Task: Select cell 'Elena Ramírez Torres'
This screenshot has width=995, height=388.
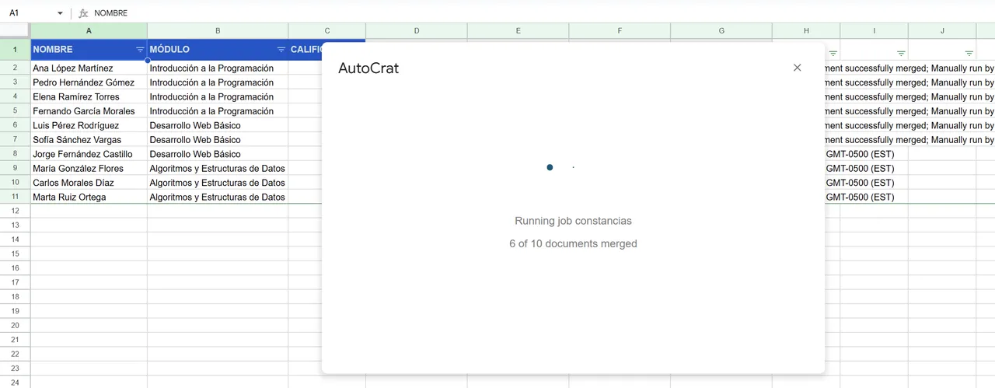Action: 89,97
